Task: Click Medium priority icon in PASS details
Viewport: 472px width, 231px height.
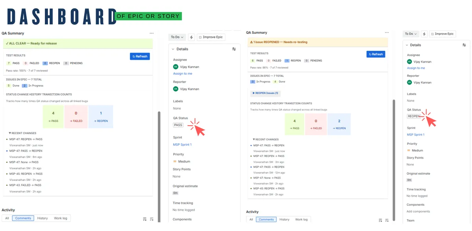Action: click(175, 161)
